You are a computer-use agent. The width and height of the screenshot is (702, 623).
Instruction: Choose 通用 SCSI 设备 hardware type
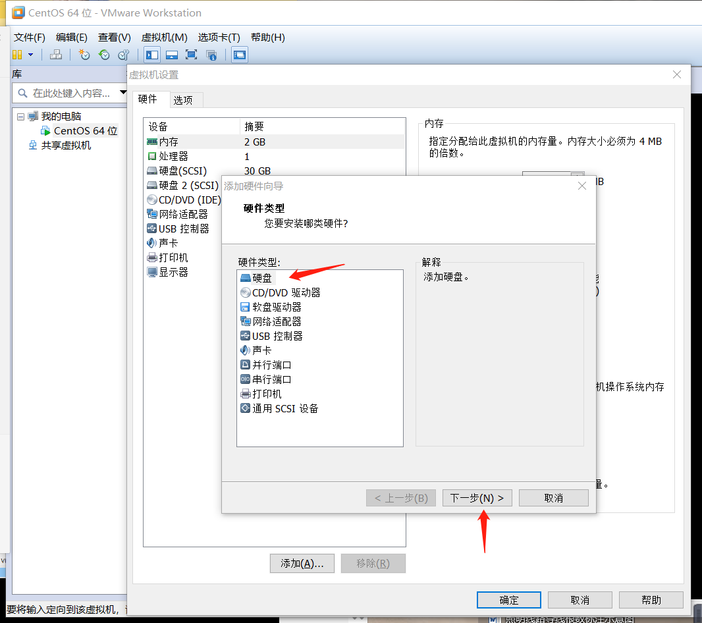tap(279, 408)
